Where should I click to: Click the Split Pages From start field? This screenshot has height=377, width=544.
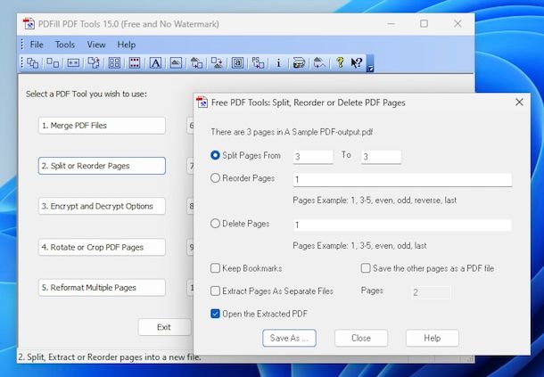click(313, 157)
